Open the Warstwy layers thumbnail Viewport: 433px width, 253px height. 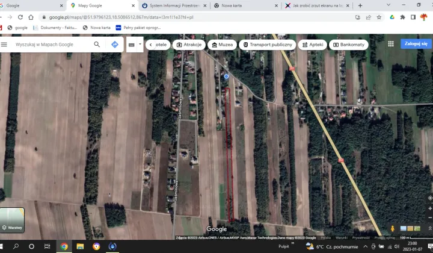(12, 220)
